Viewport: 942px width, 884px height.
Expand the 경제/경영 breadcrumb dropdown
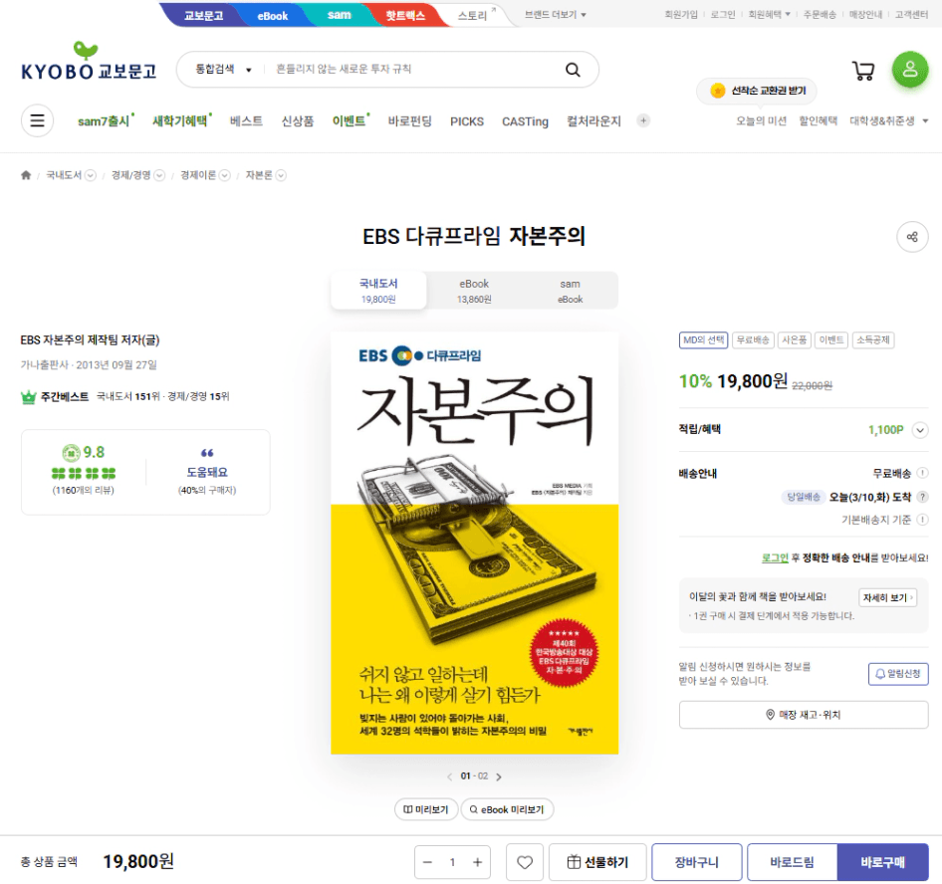(x=159, y=175)
